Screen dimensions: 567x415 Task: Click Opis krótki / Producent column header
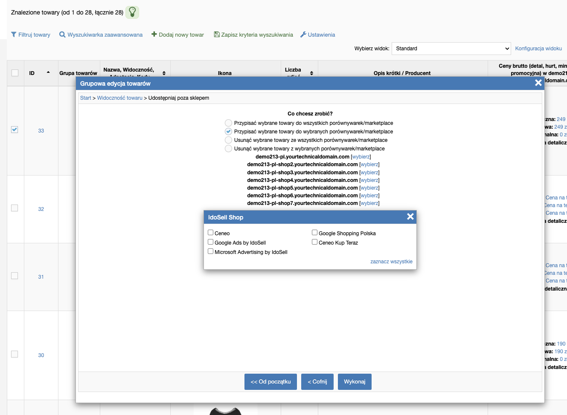402,73
